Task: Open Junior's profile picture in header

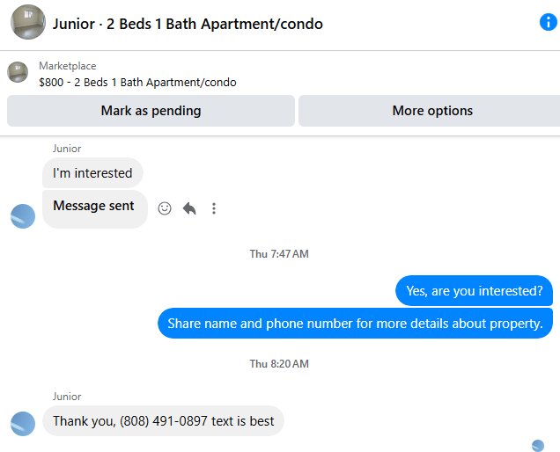Action: click(x=28, y=22)
